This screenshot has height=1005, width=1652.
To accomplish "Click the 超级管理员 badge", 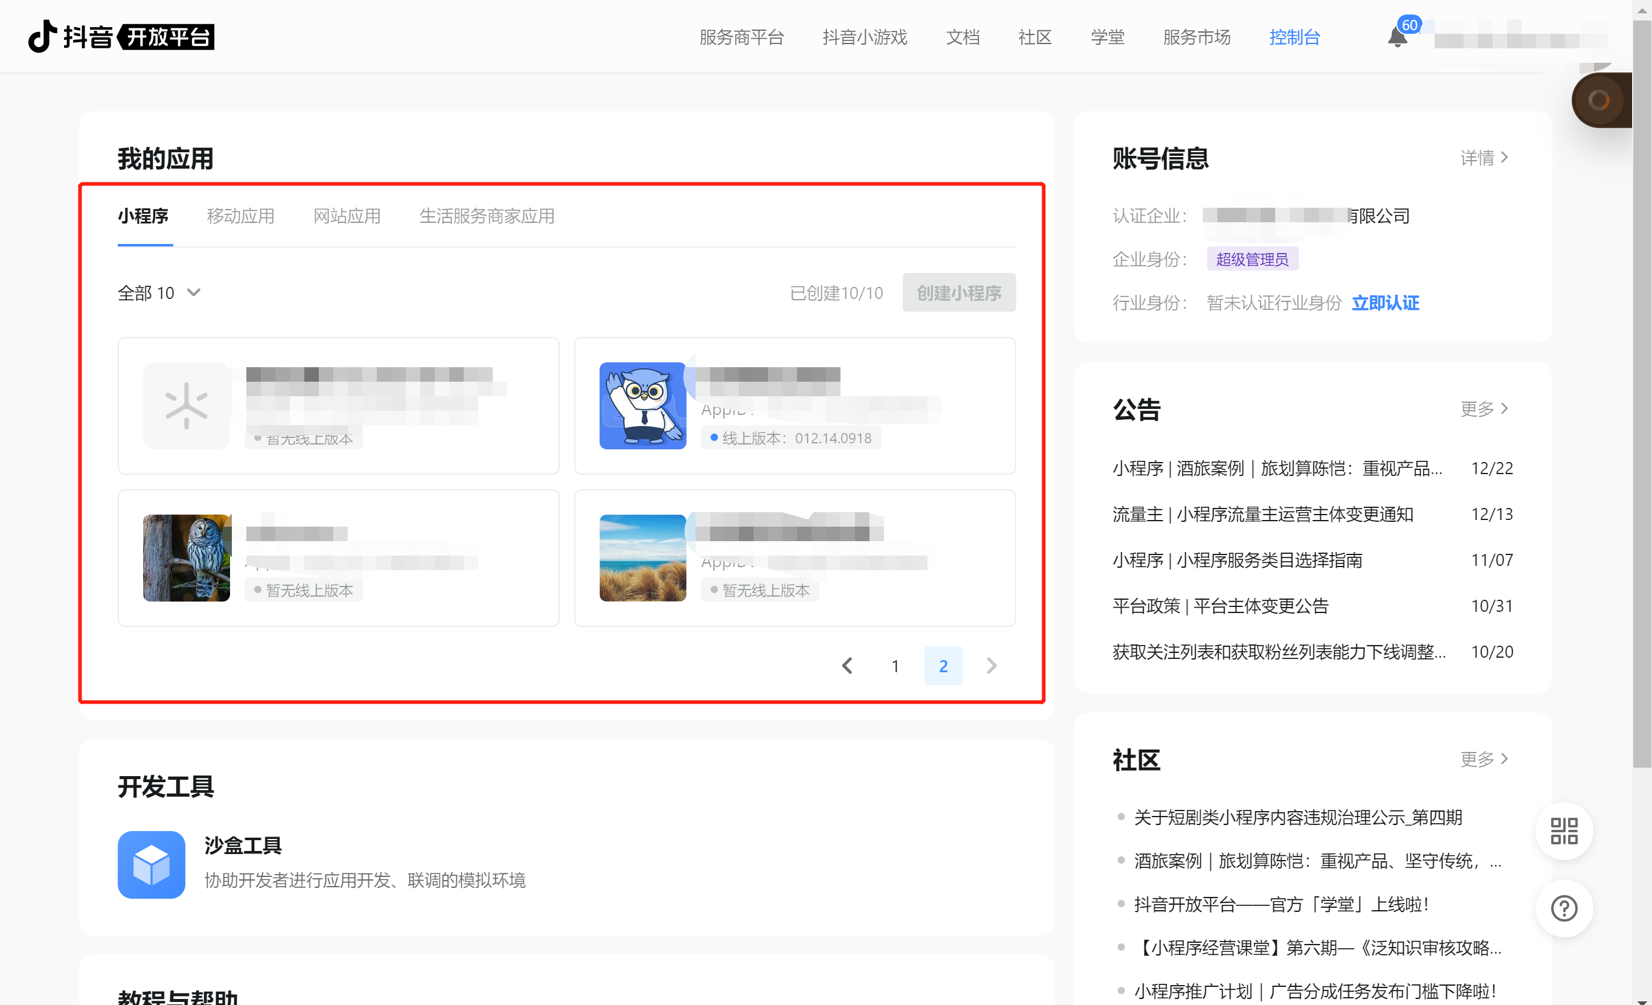I will pyautogui.click(x=1252, y=258).
